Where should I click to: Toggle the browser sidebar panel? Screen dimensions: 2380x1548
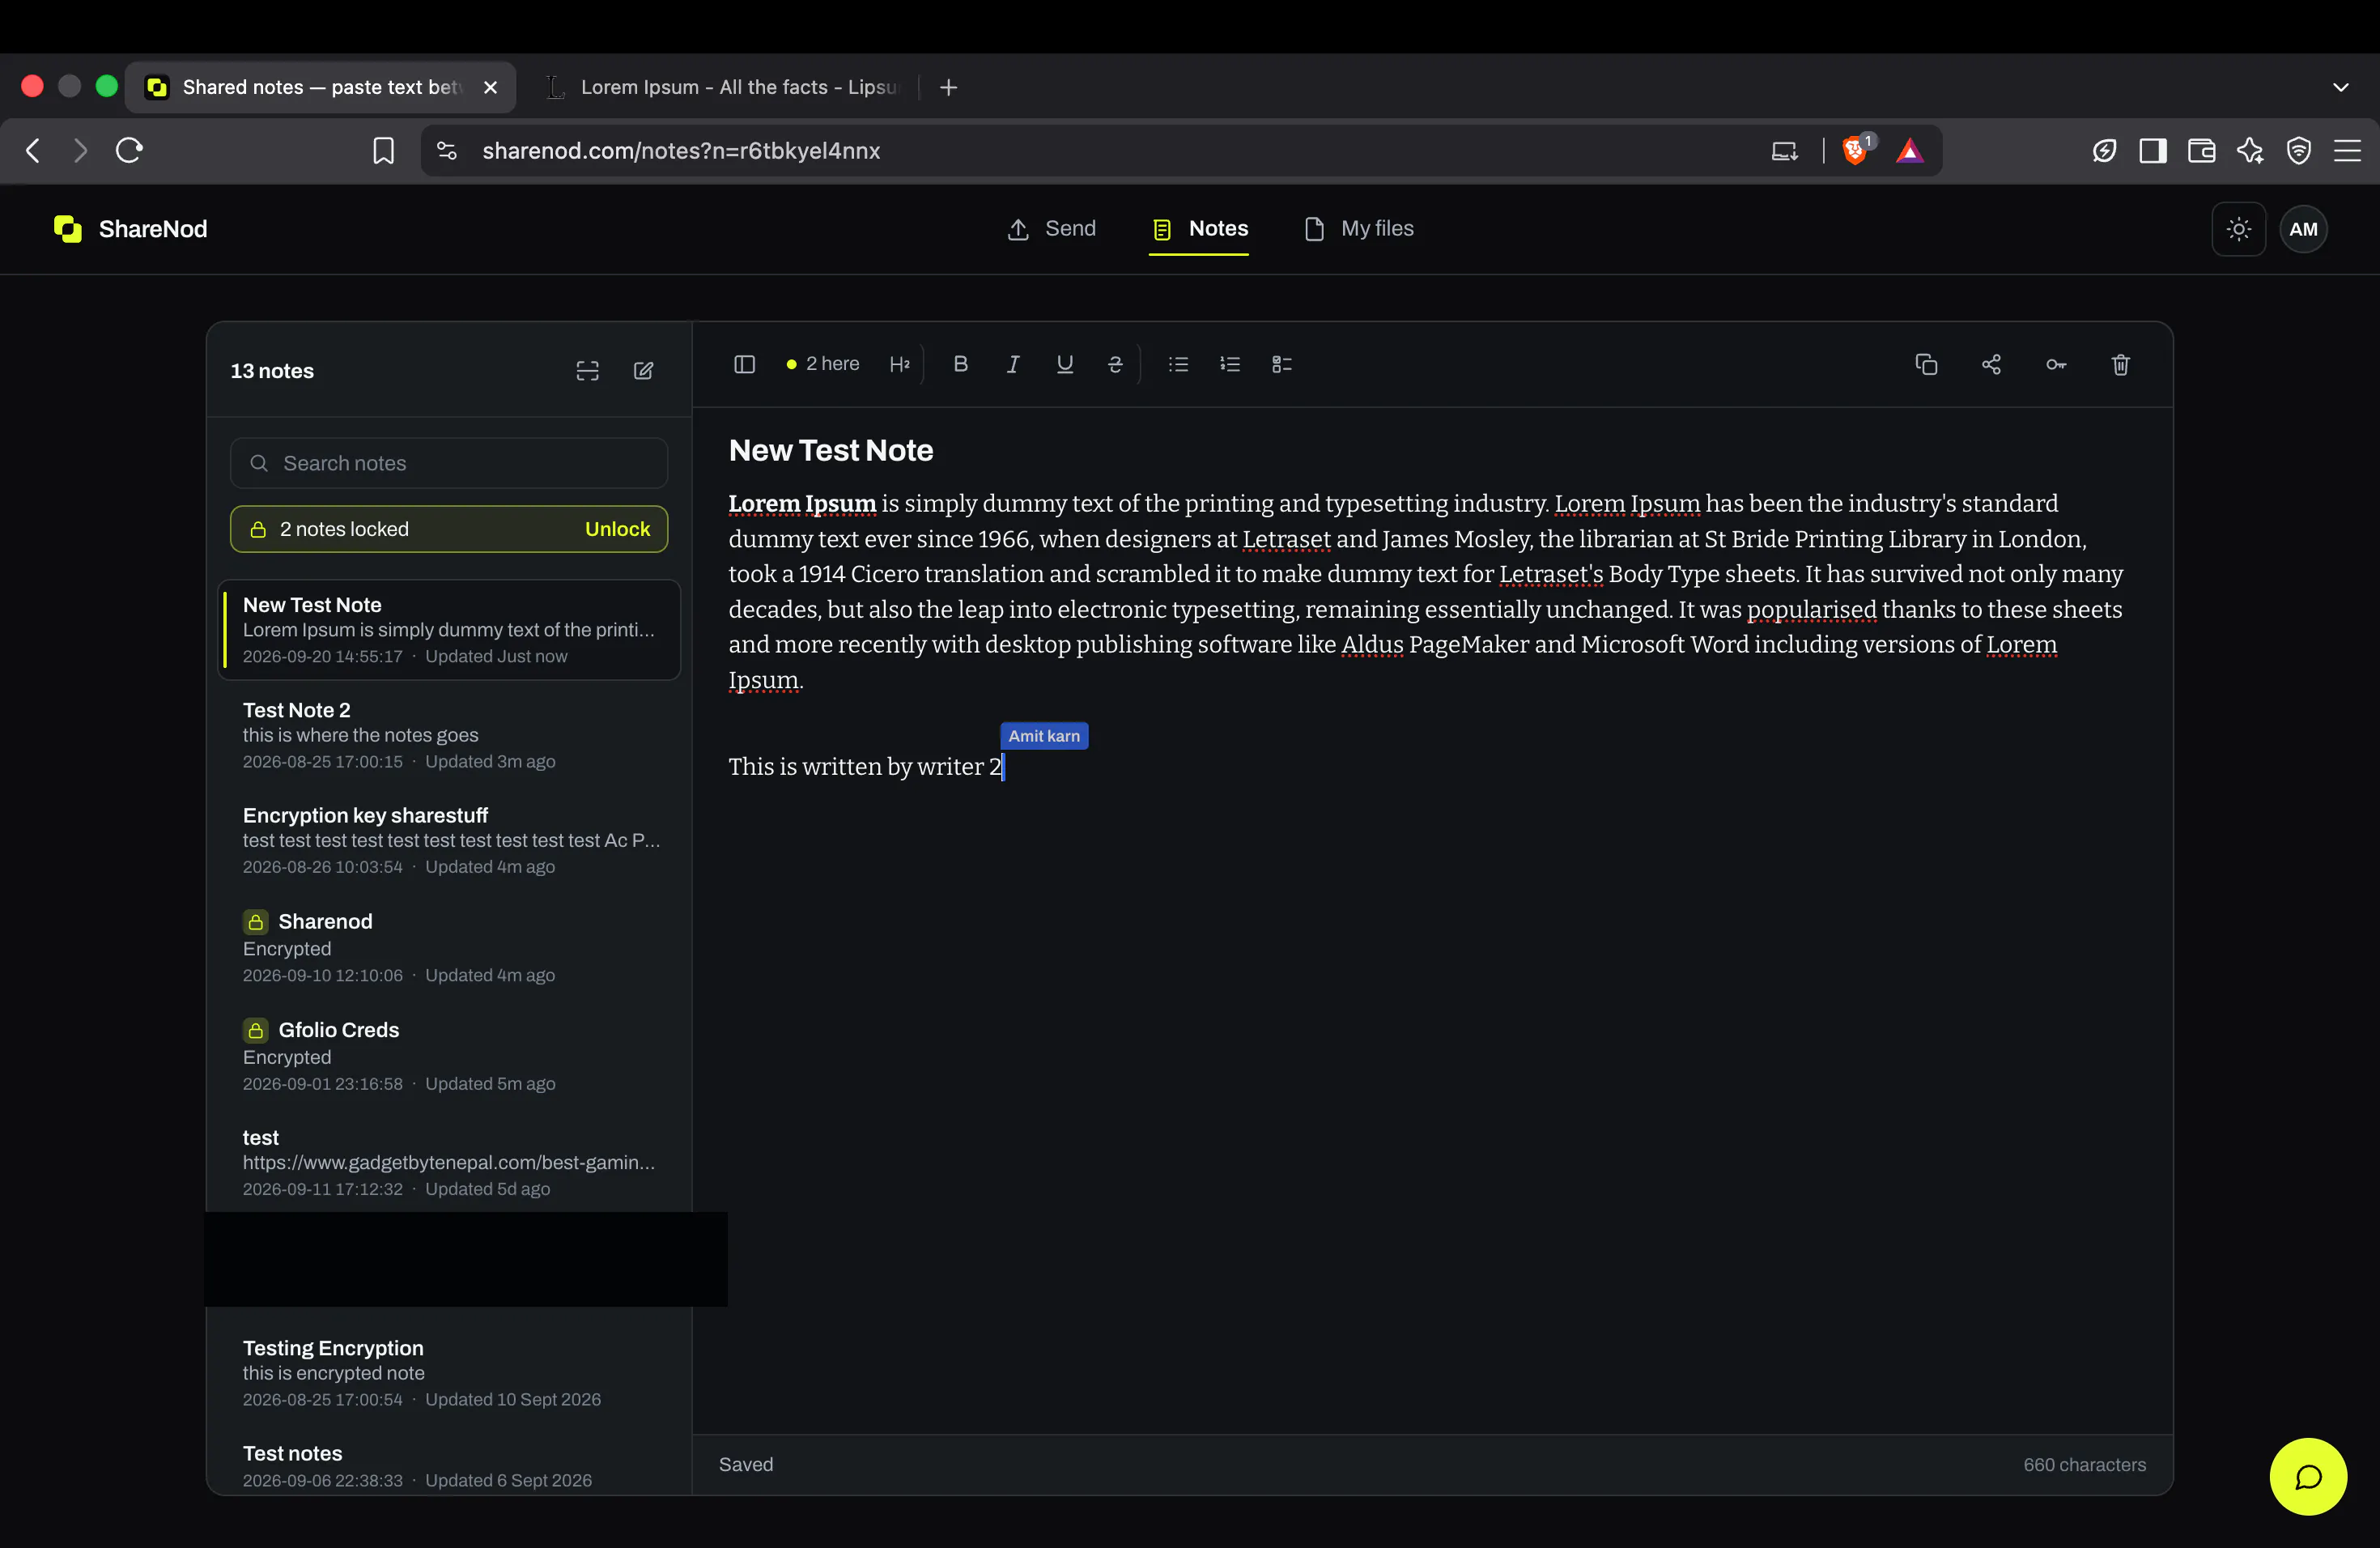[x=2153, y=151]
